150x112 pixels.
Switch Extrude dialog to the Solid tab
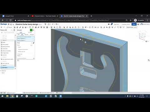(x=21, y=32)
